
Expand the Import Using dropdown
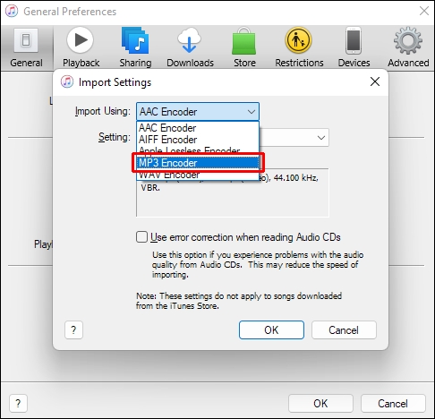[x=198, y=112]
